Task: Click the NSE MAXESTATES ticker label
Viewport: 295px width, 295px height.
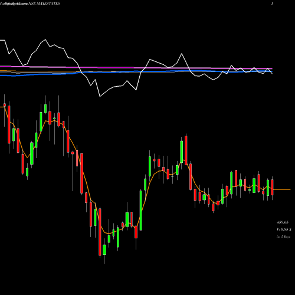Action: 44,4
